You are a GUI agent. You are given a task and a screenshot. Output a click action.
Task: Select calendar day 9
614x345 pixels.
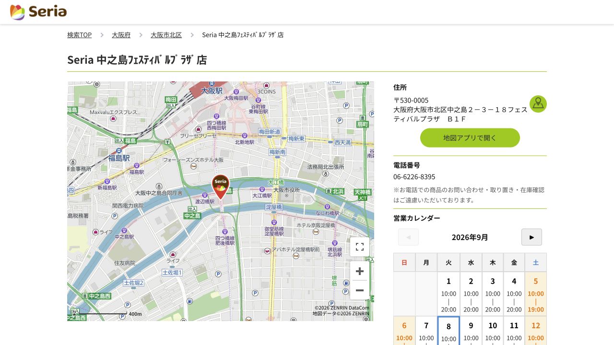click(x=471, y=331)
